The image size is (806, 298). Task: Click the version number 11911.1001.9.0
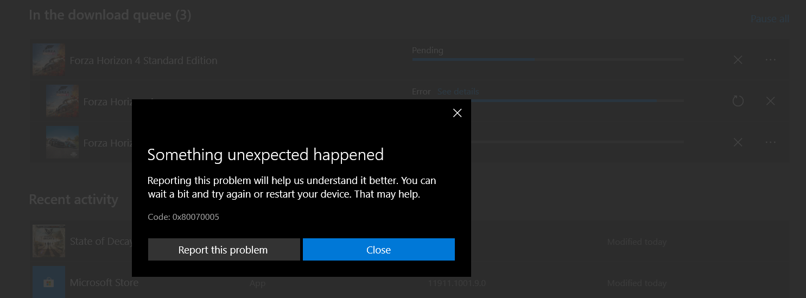(x=456, y=283)
